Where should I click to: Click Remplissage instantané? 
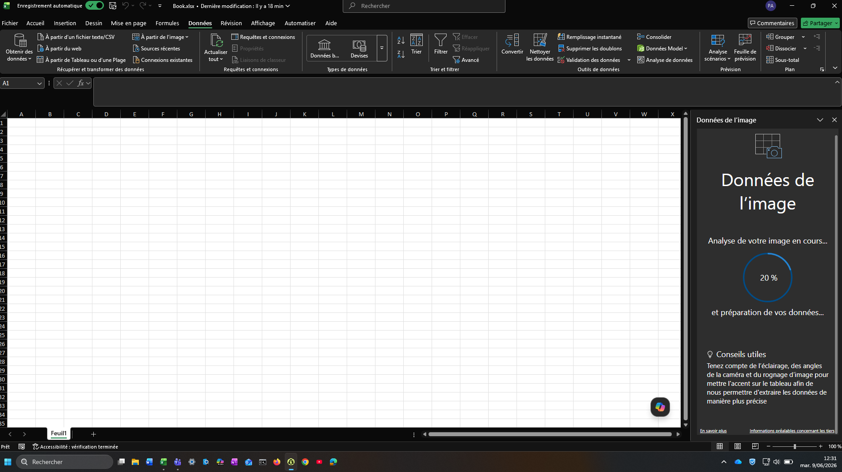point(589,37)
